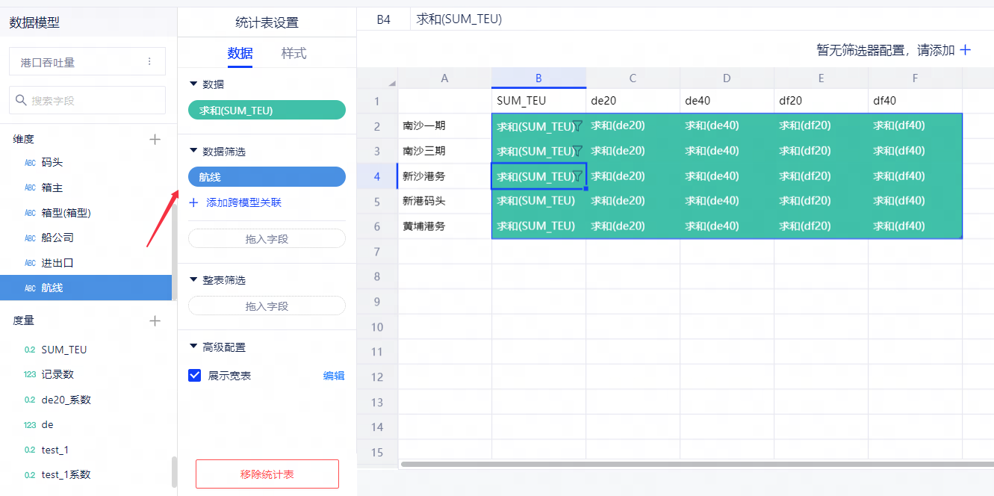Click the filter icon in cell B4
994x496 pixels.
[x=577, y=176]
